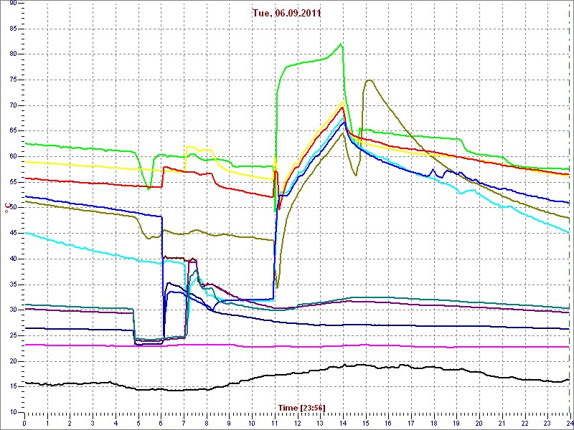Image resolution: width=574 pixels, height=430 pixels.
Task: Click hour 14 on the time axis
Action: point(343,424)
